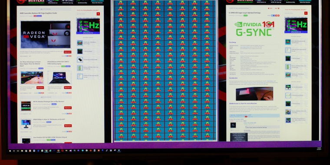Open the Windows Start menu
The width and height of the screenshot is (330, 165).
point(10,151)
